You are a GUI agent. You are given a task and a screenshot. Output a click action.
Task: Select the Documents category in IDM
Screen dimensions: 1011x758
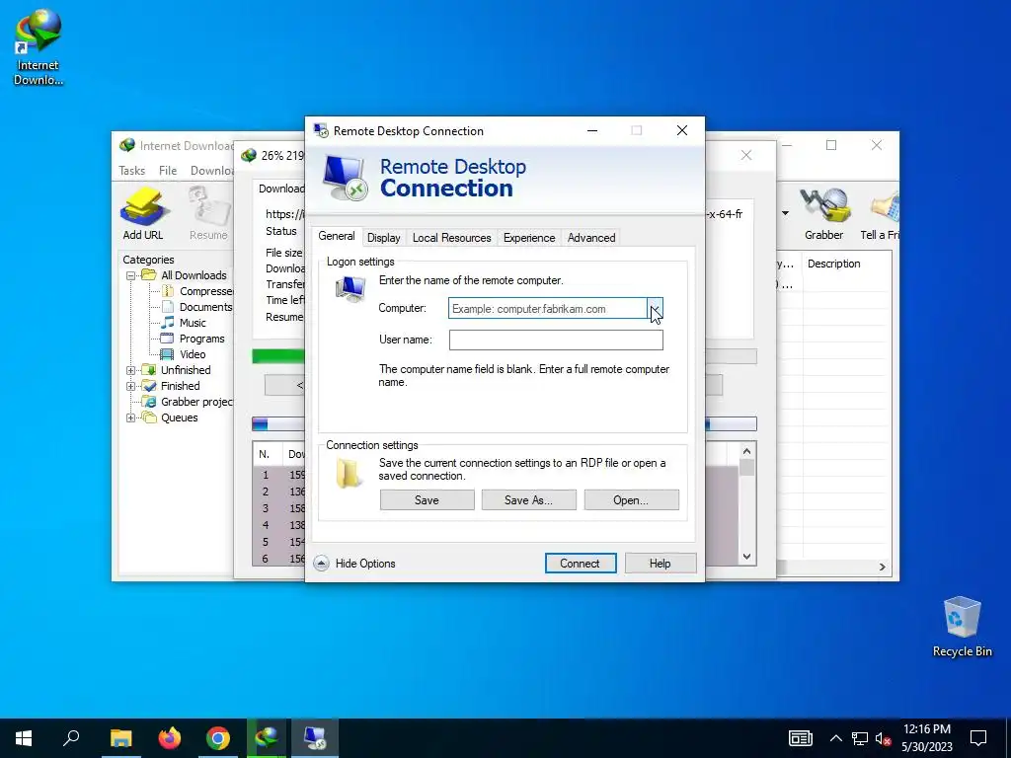tap(205, 307)
